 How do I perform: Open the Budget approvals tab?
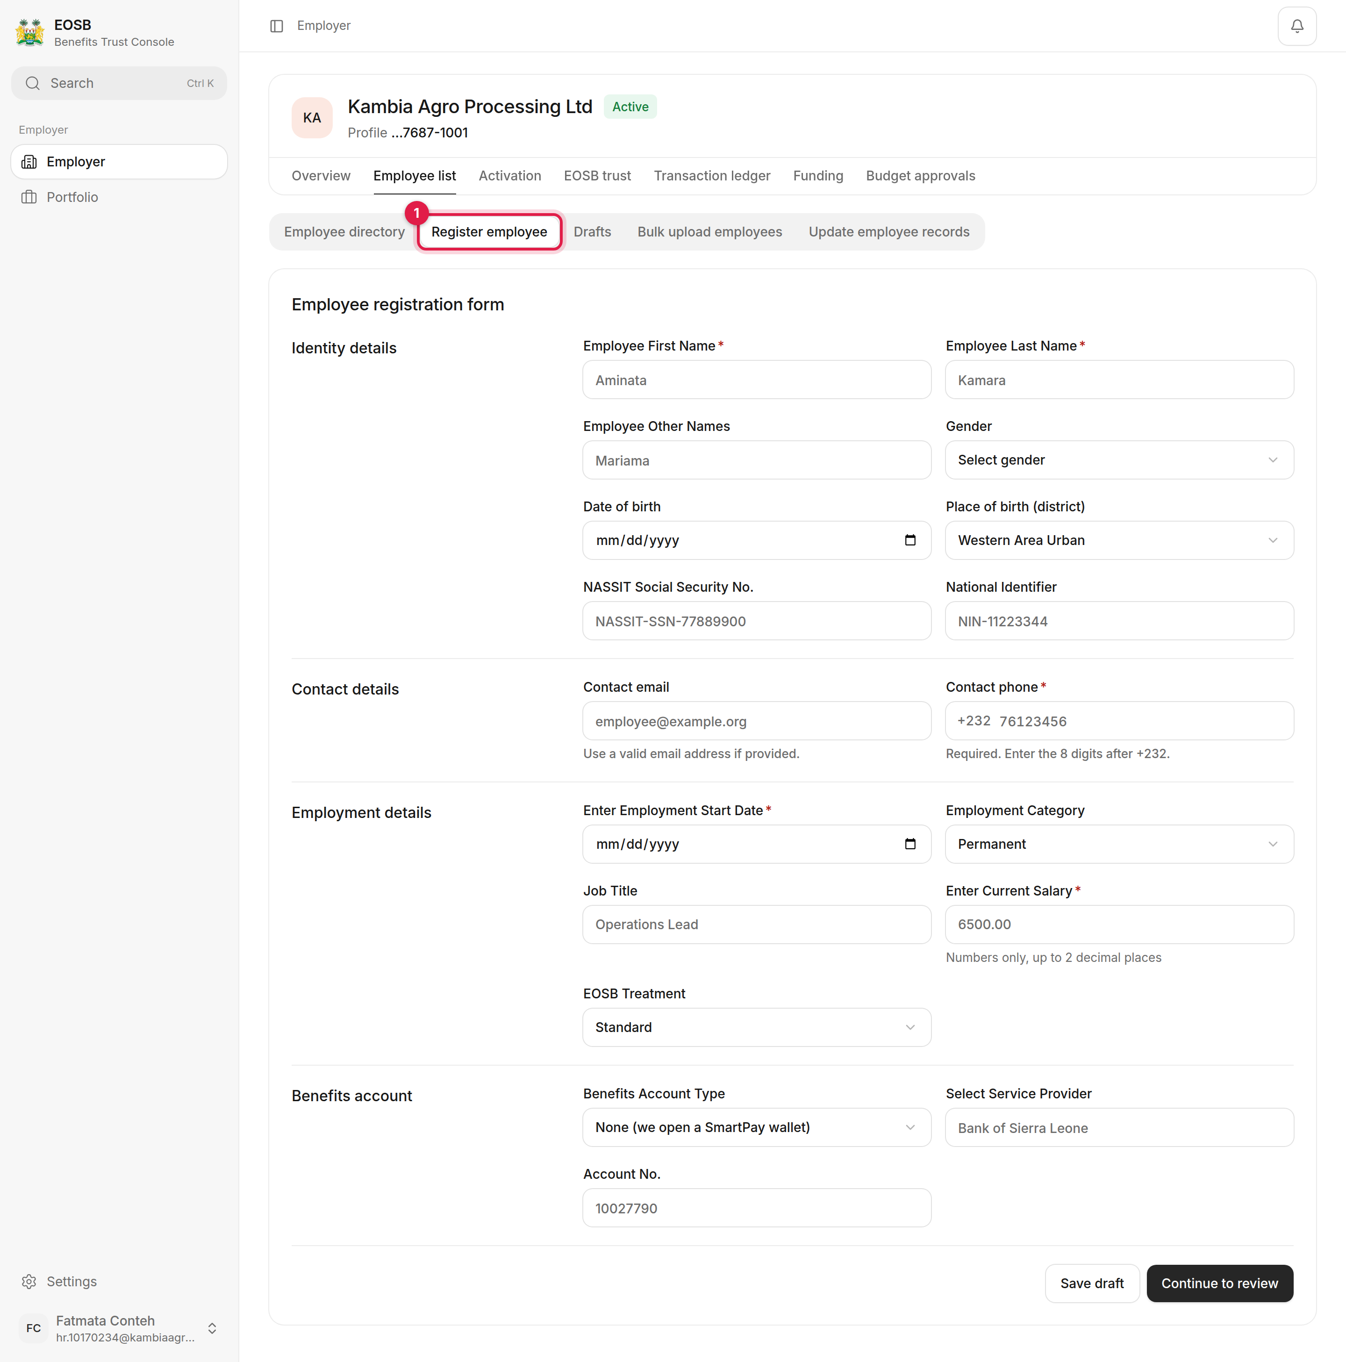click(920, 176)
